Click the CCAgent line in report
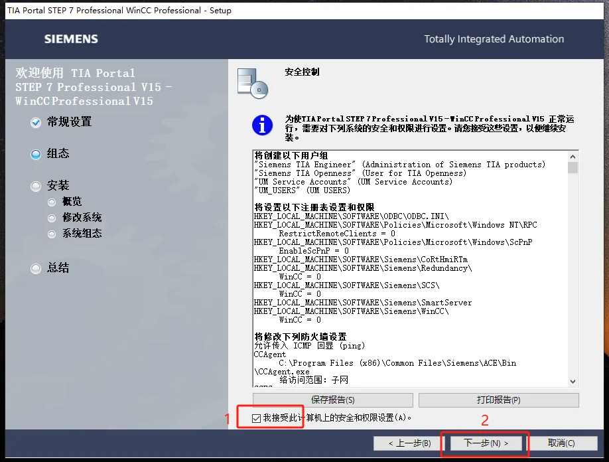Viewport: 609px width, 462px height. coord(269,354)
